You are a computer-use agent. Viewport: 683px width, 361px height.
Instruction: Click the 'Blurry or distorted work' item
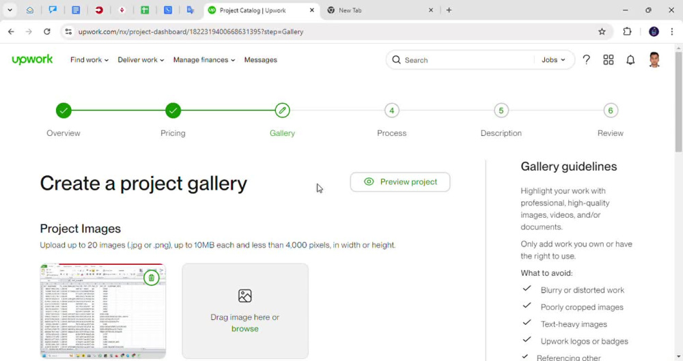pos(583,290)
